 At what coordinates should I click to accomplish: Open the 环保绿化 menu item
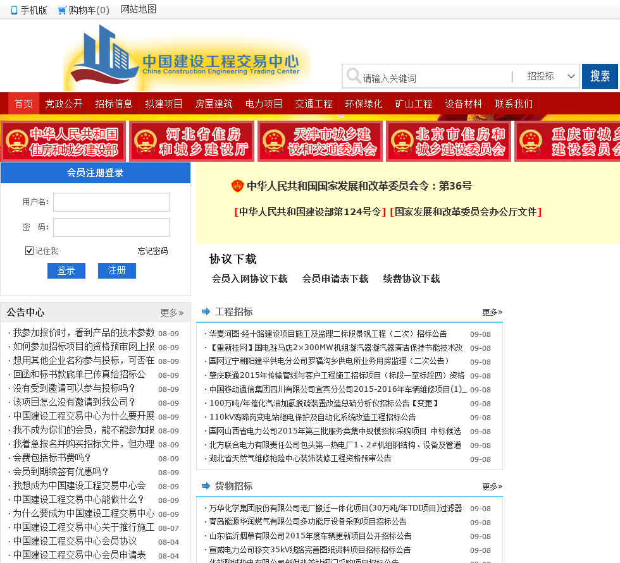364,104
